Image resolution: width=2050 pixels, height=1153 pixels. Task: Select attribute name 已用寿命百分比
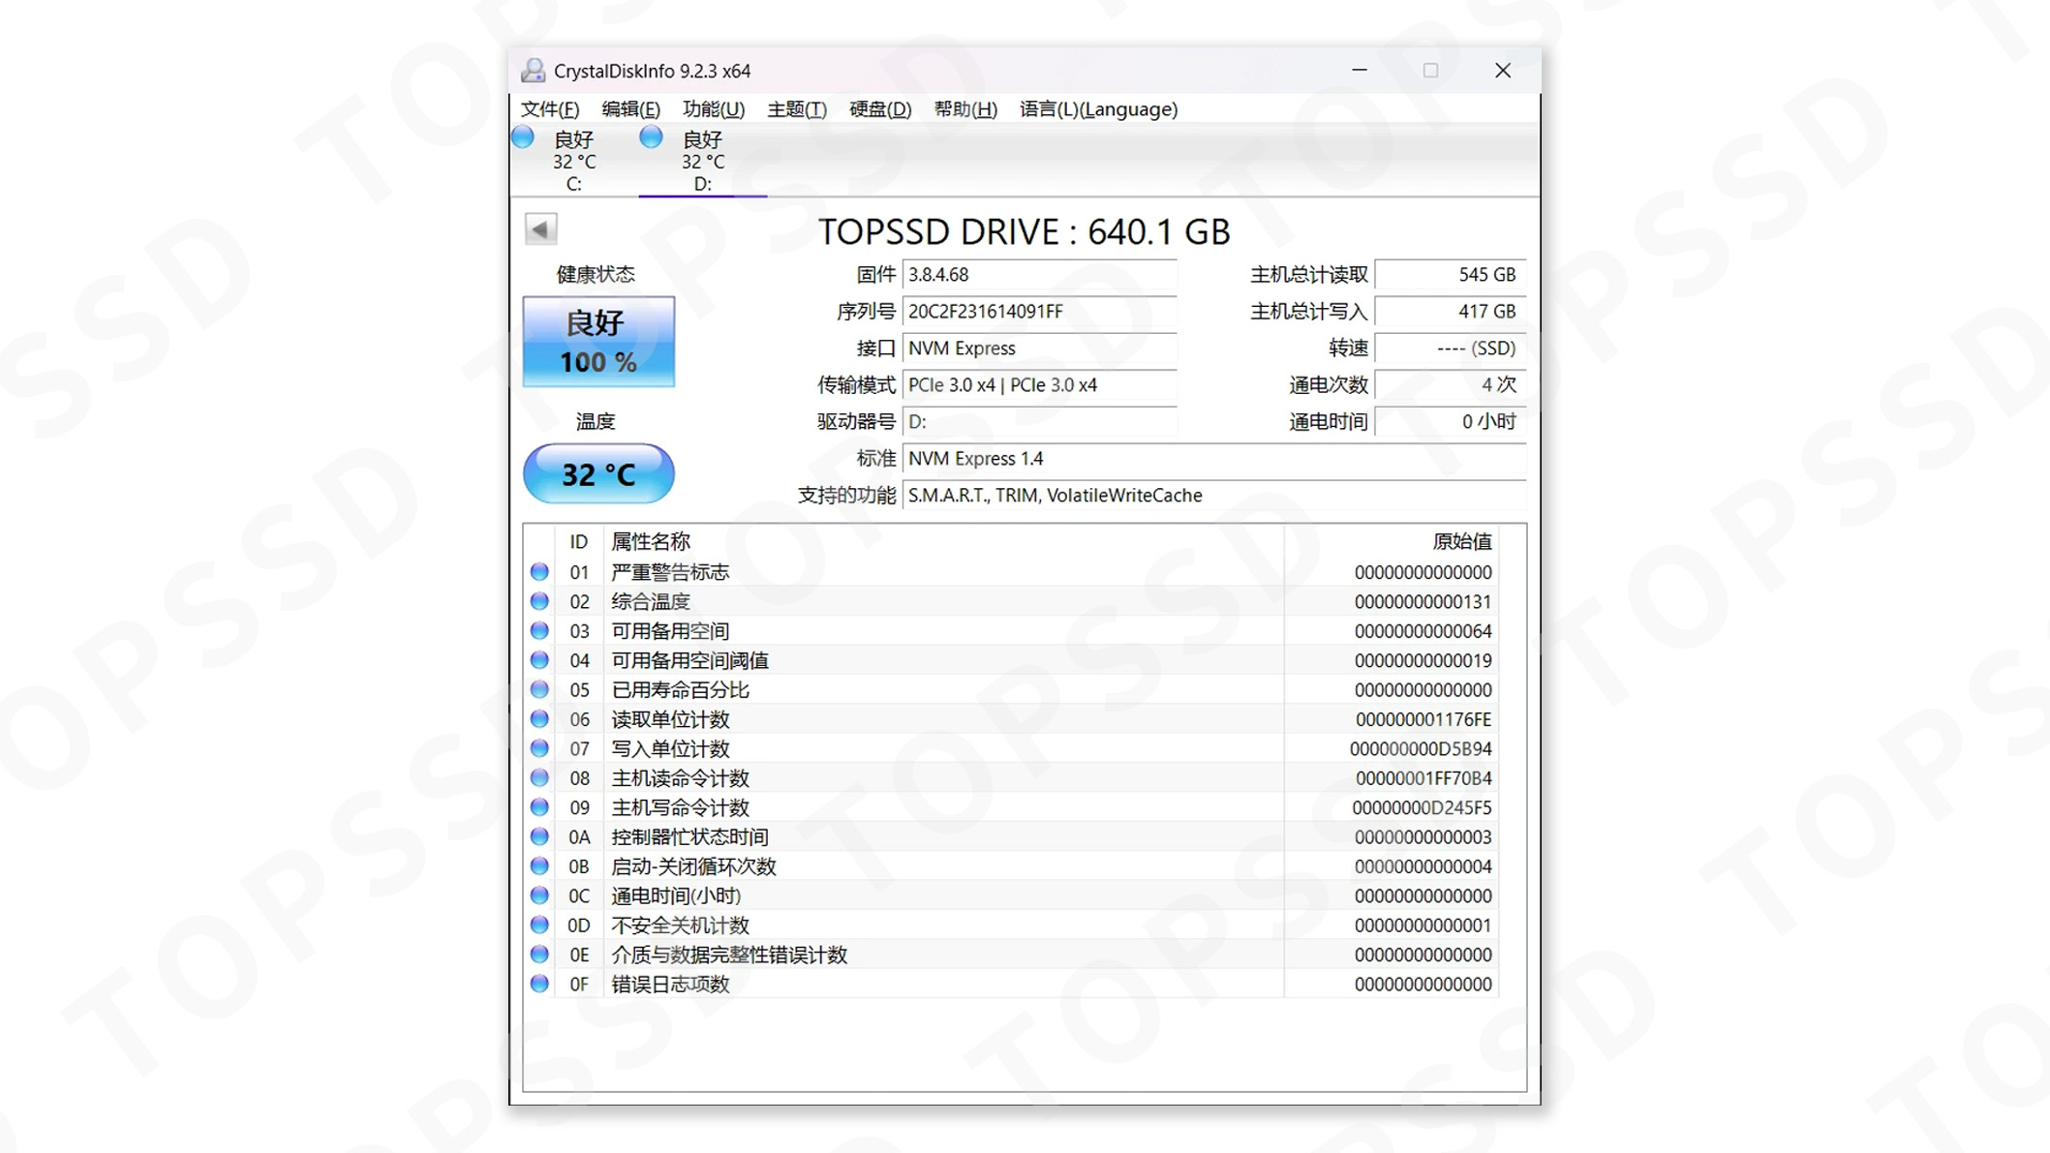point(681,690)
